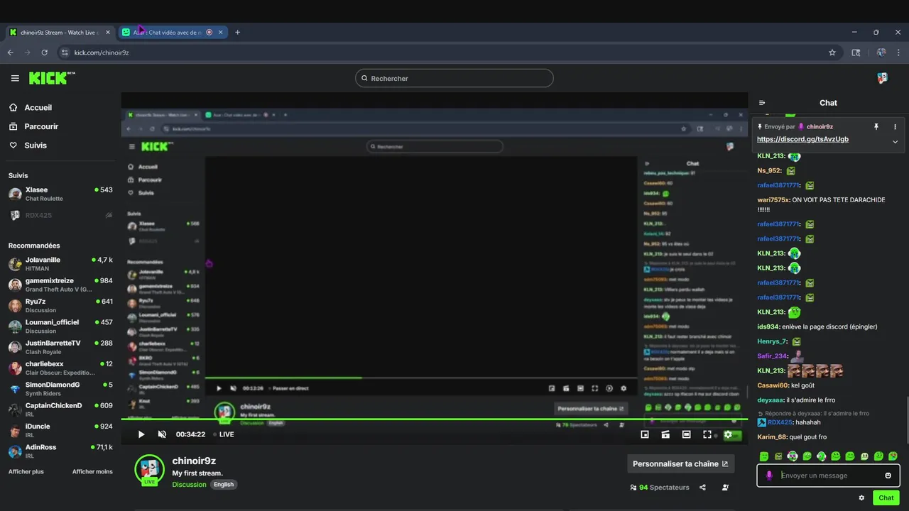The image size is (909, 511).
Task: Pick the last heart-eyes quick emote
Action: coord(893,456)
